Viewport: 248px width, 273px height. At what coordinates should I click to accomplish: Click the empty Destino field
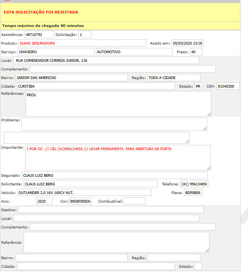click(x=111, y=209)
